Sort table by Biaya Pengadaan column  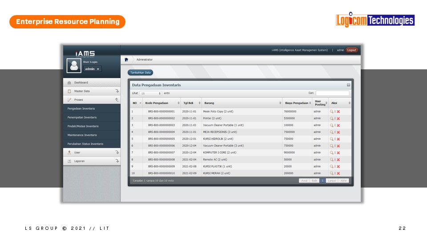[297, 103]
